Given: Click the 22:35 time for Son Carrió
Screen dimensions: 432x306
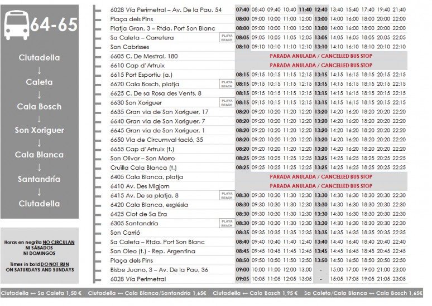Looking at the screenshot, I should 399,233.
